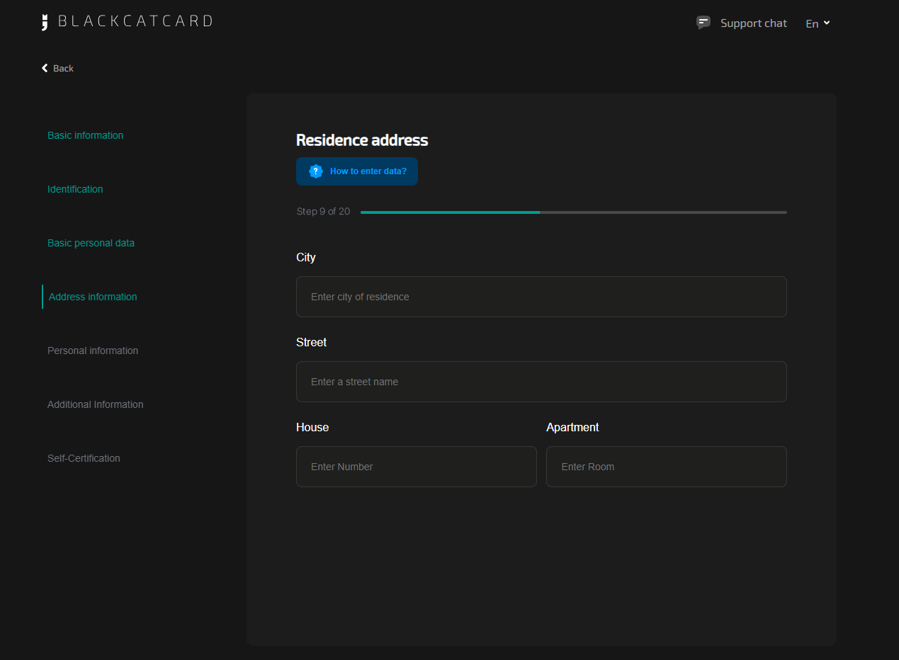Viewport: 899px width, 660px height.
Task: Select the Address information section
Action: click(93, 297)
